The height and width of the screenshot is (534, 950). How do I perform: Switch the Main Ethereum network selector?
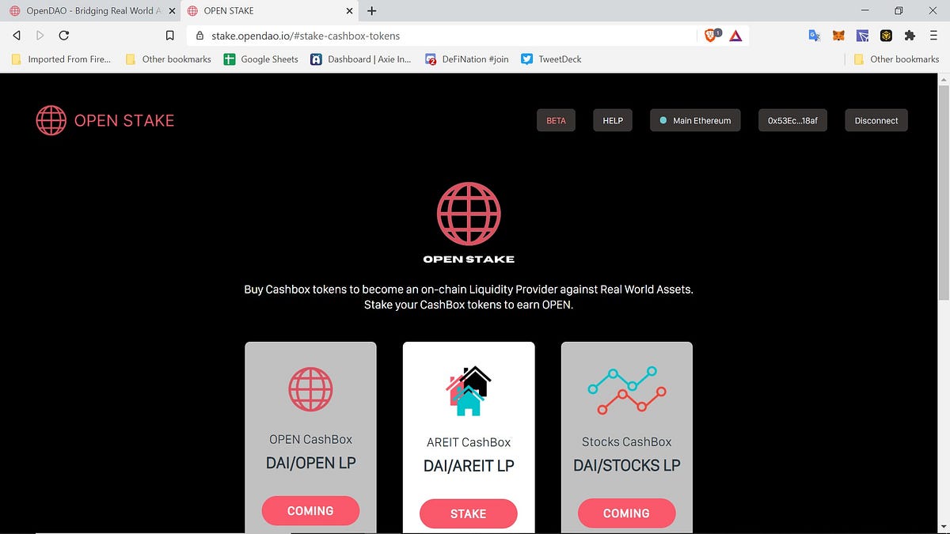point(695,120)
